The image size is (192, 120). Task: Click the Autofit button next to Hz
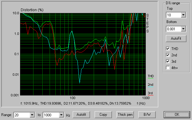click(81, 115)
